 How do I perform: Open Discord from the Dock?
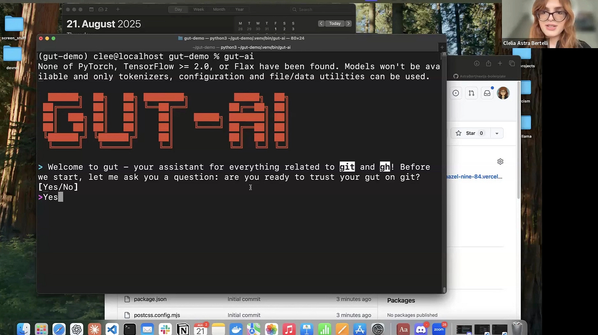pos(421,329)
